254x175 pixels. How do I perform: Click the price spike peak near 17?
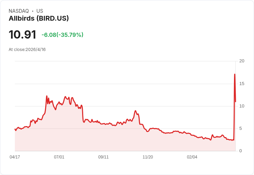click(x=235, y=74)
